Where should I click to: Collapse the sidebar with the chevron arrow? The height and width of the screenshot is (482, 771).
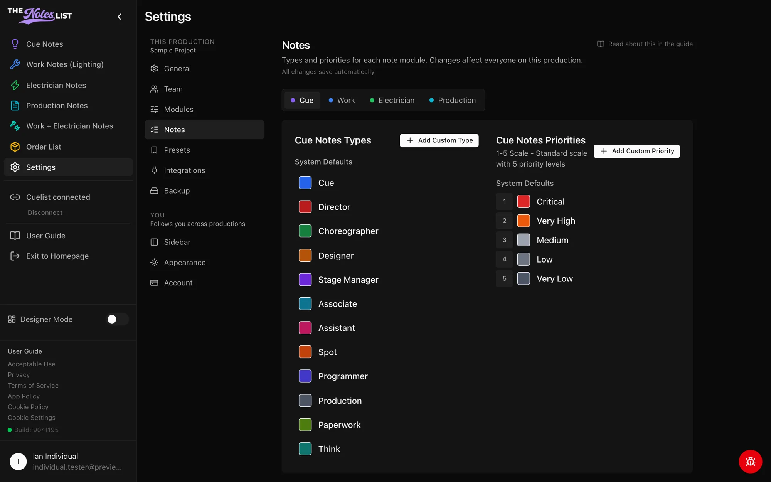(120, 17)
